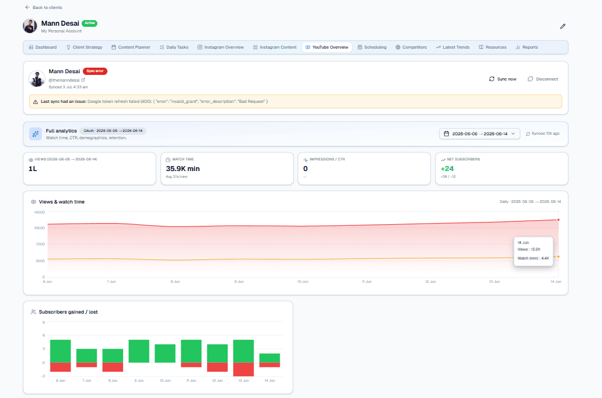Click the Content Planner calendar icon

[114, 47]
